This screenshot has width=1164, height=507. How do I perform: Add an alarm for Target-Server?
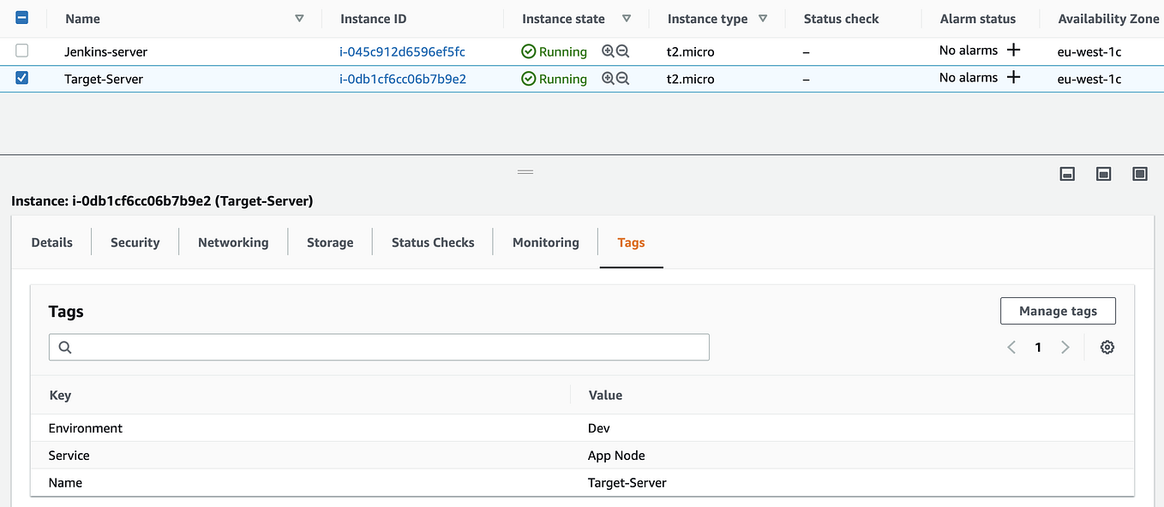pyautogui.click(x=1013, y=78)
